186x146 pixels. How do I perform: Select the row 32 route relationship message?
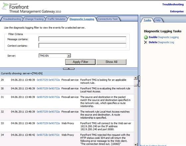105,115
